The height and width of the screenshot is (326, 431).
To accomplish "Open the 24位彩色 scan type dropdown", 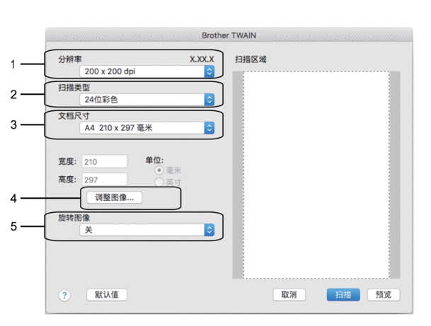I will (x=142, y=100).
